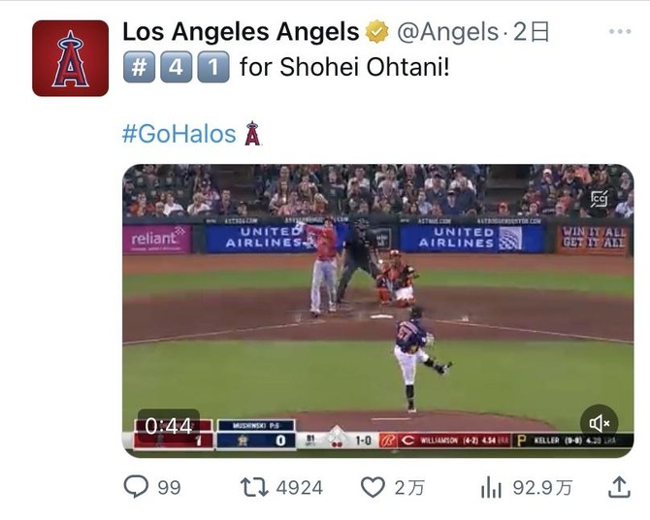Screen dimensions: 650x520
Task: Tap the reply speech bubble icon
Action: click(137, 487)
